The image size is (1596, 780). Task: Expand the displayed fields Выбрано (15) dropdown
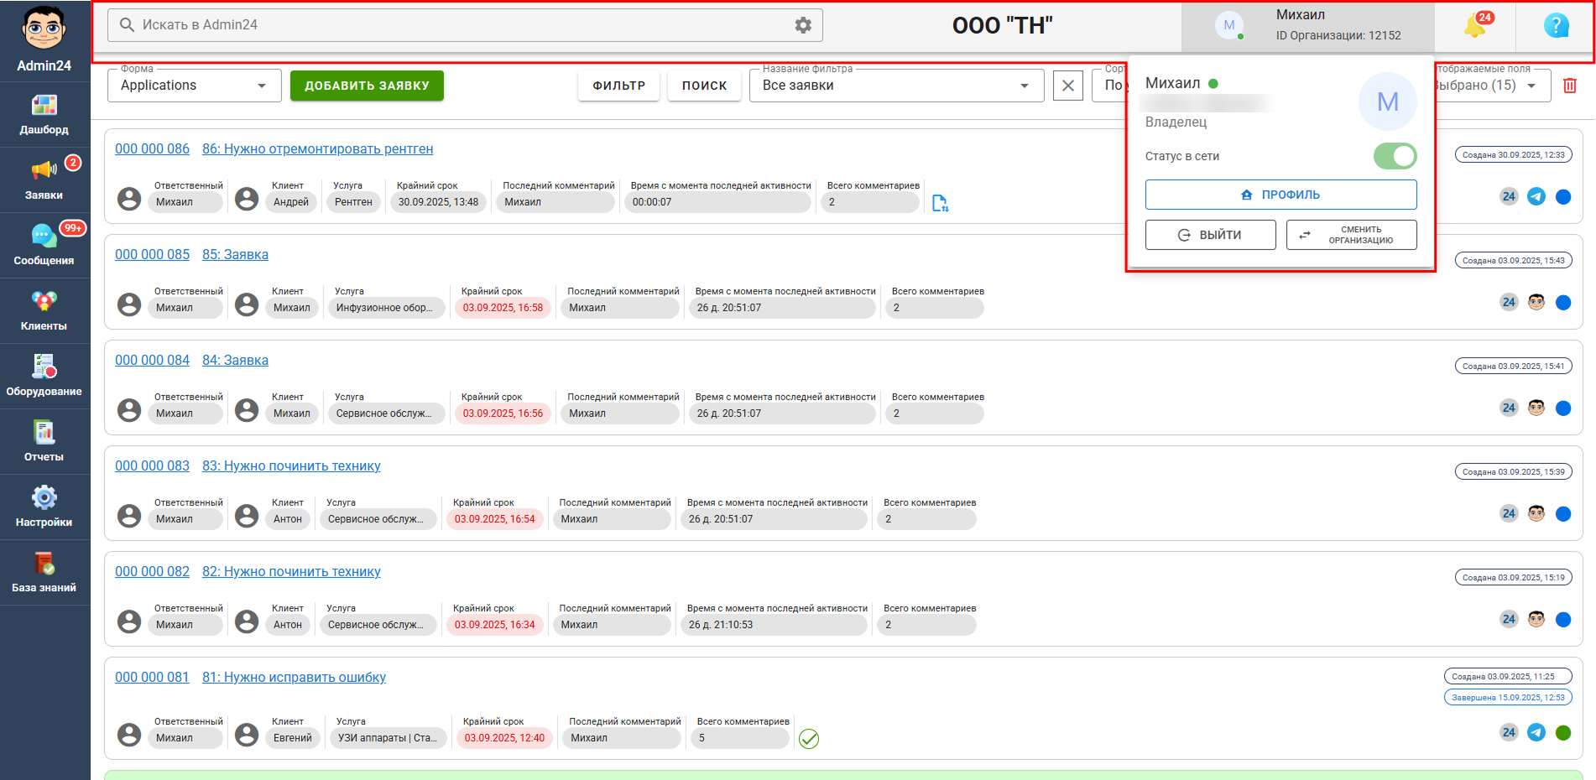click(1491, 86)
